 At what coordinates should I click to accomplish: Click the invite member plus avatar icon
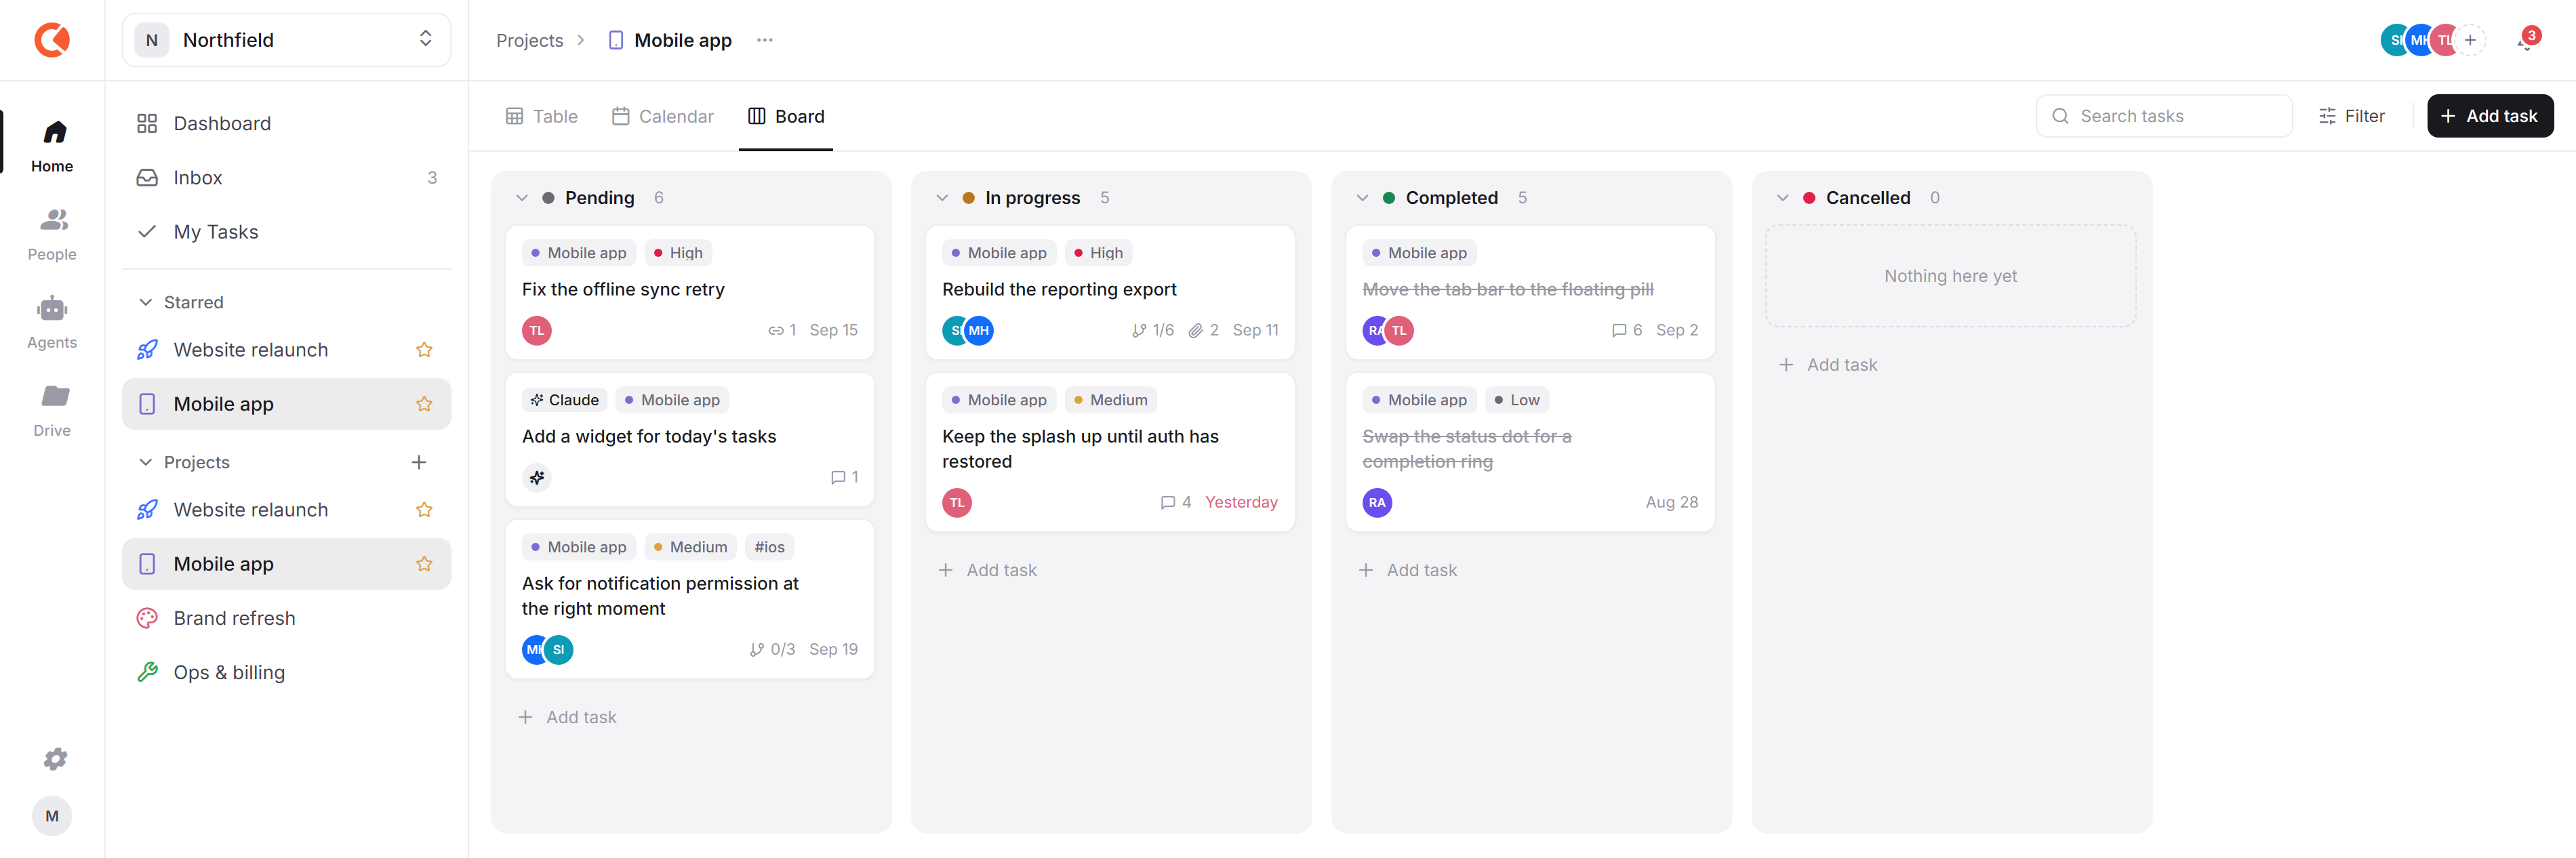(2470, 40)
